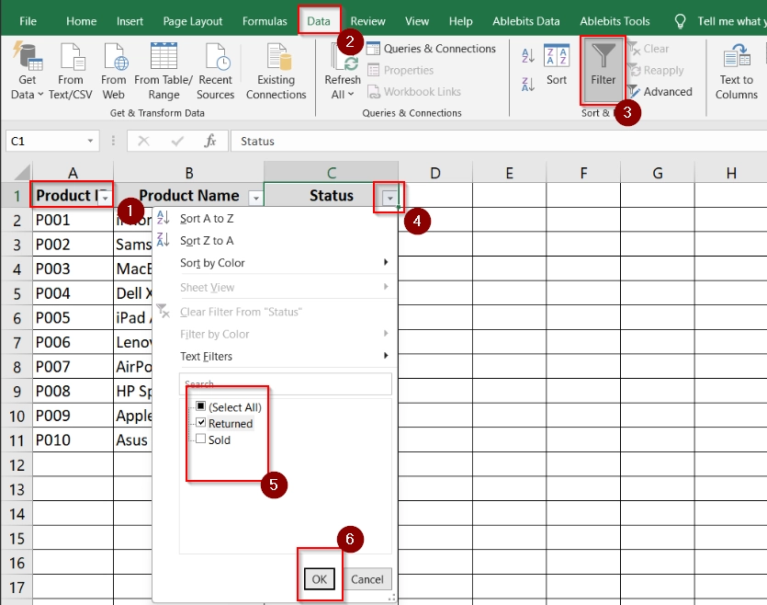The width and height of the screenshot is (767, 605).
Task: Choose Sort A to Z in filter menu
Action: tap(276, 218)
